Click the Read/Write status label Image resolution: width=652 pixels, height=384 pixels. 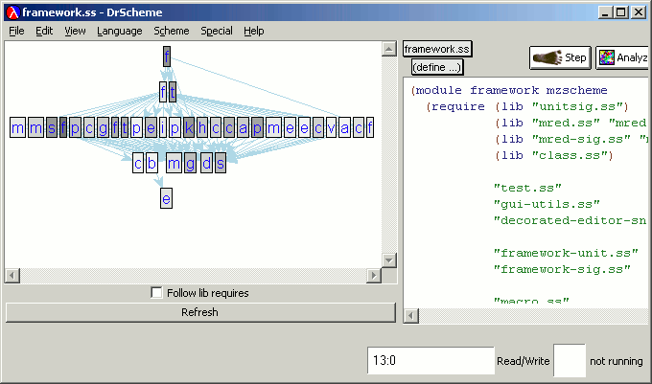tap(524, 361)
